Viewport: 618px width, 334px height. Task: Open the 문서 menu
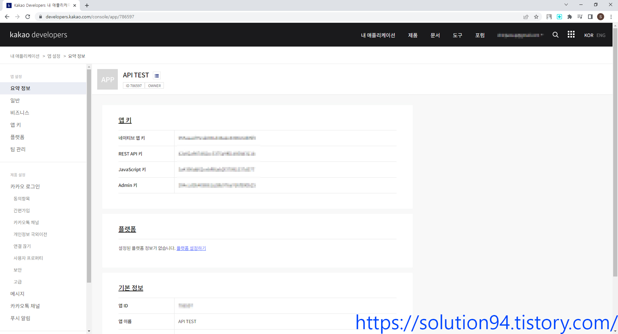tap(435, 35)
